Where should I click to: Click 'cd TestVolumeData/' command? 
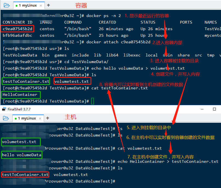tap(86, 62)
